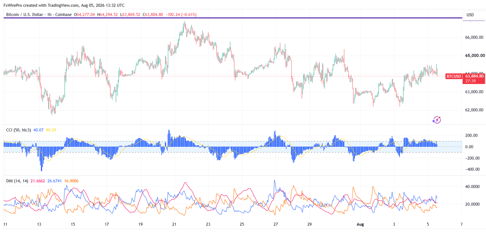Screen dimensions: 486x234
Task: Click date 7 on the time axis
Action: [462, 224]
